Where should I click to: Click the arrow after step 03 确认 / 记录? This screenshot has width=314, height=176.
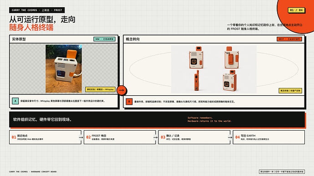(x=230, y=137)
